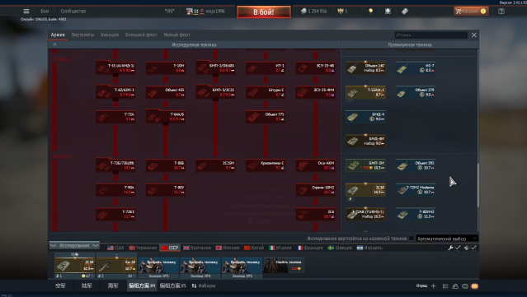Switch to the Авиация tab
This screenshot has width=527, height=297.
(110, 35)
